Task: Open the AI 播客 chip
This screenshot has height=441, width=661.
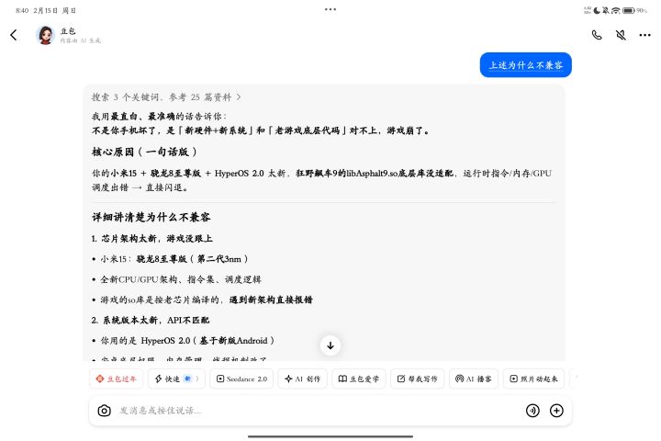Action: coord(474,379)
